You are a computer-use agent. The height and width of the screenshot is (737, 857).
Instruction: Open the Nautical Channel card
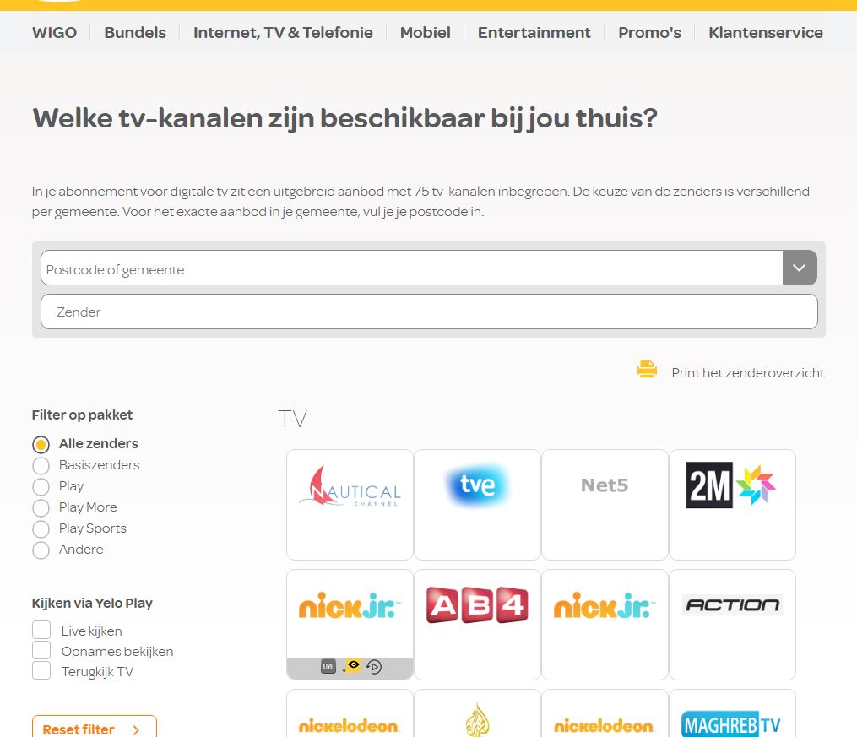tap(350, 505)
